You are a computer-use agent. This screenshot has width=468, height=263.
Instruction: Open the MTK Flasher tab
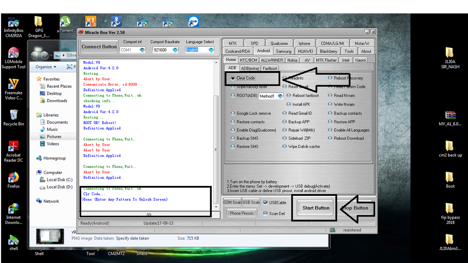(327, 60)
